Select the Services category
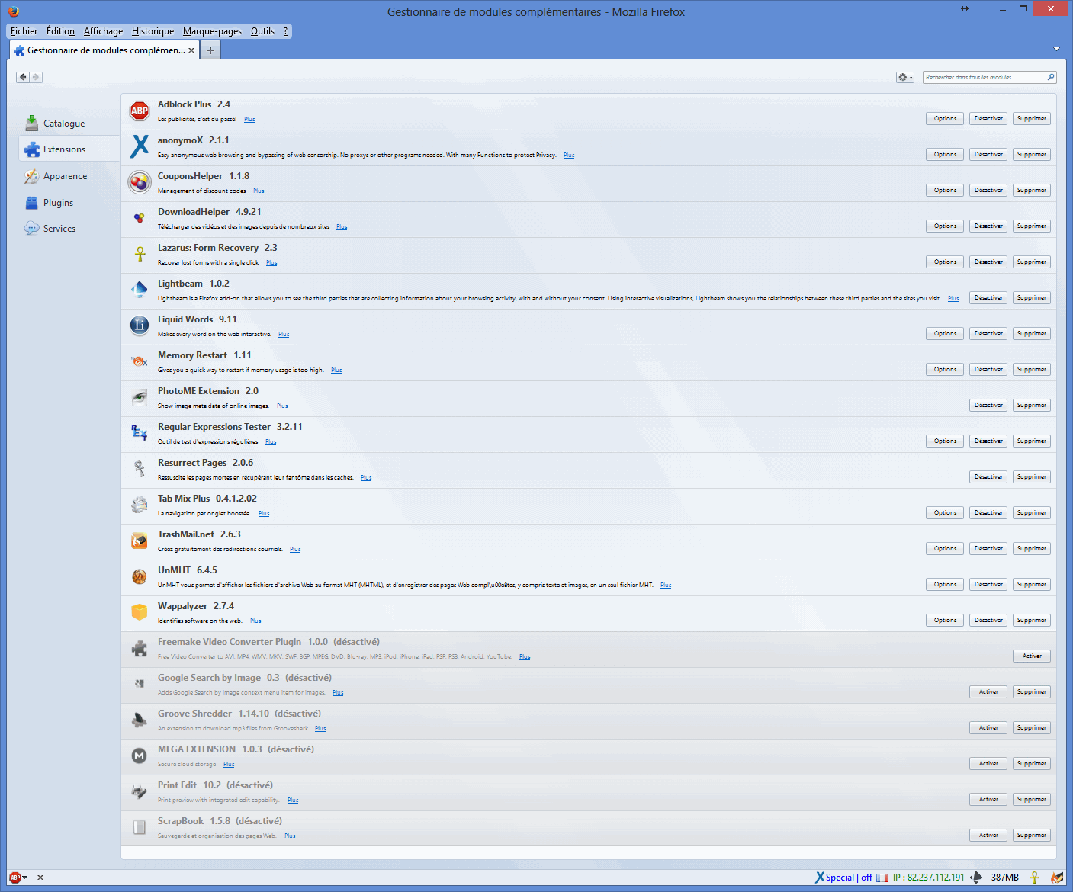The width and height of the screenshot is (1073, 892). (x=69, y=229)
